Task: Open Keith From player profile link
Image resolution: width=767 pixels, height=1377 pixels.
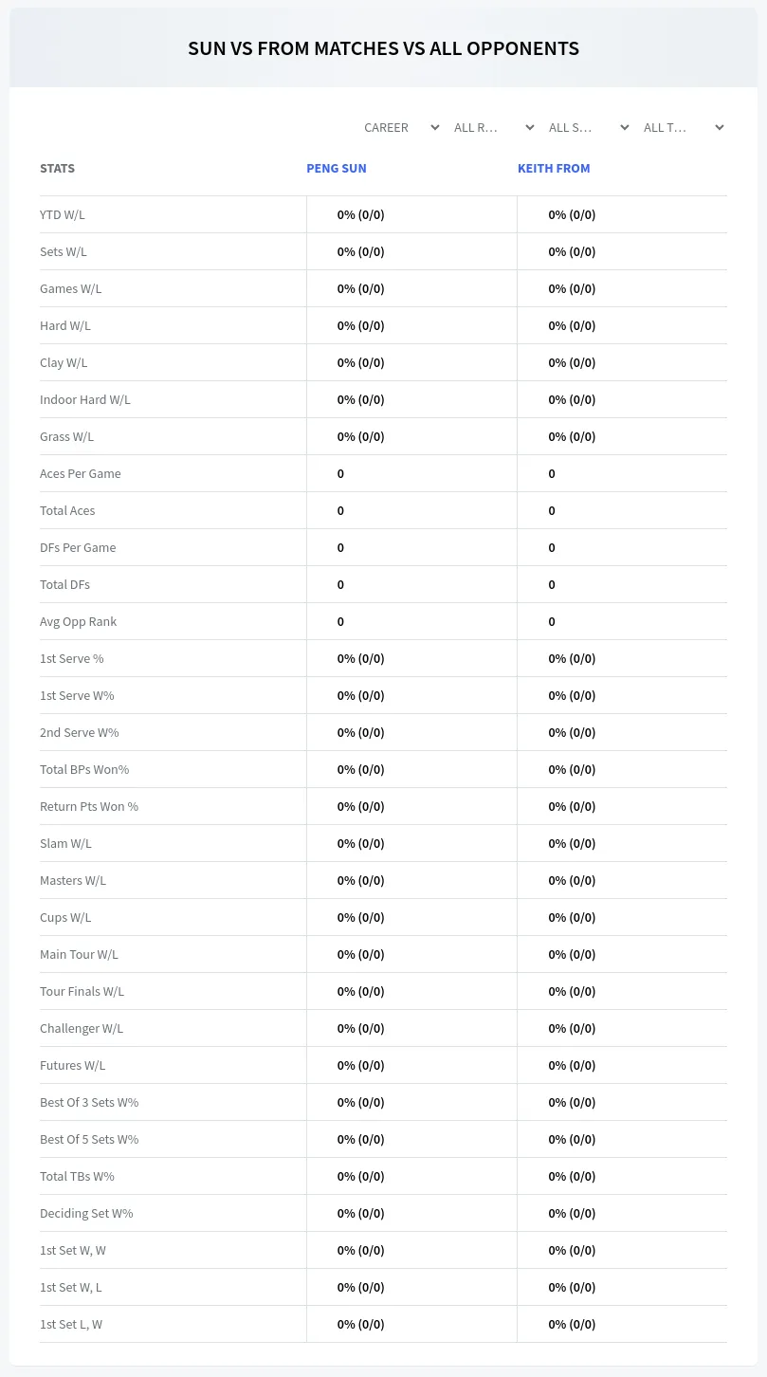Action: pos(554,168)
